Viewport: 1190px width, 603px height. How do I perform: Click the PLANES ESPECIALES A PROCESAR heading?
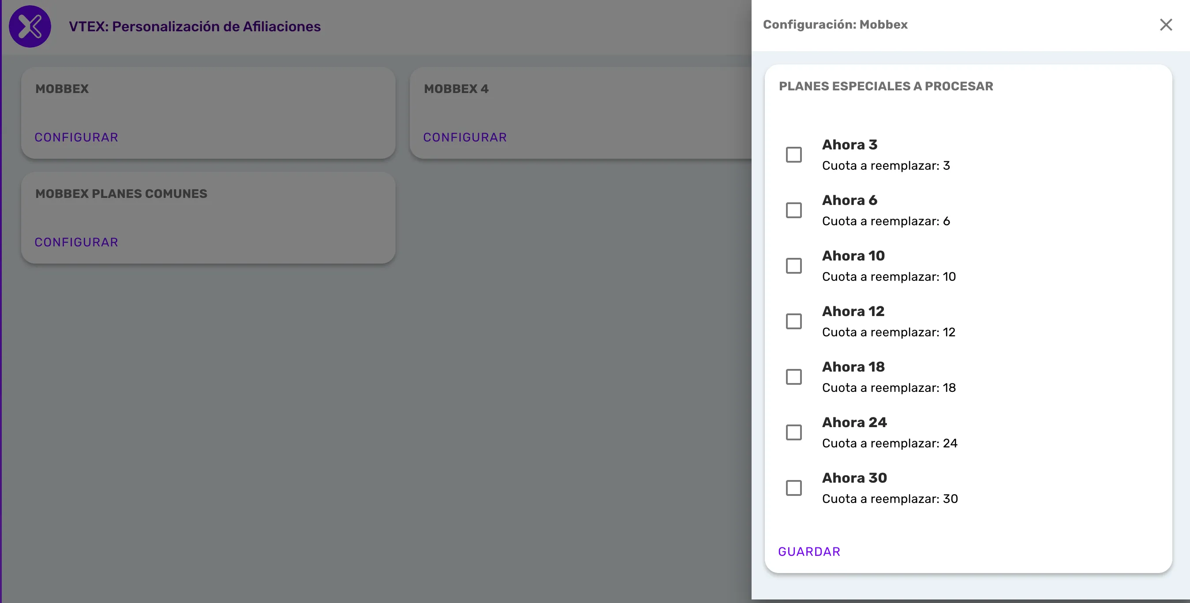pos(886,86)
